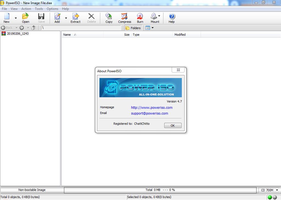Click the view mode icon

coord(148,28)
